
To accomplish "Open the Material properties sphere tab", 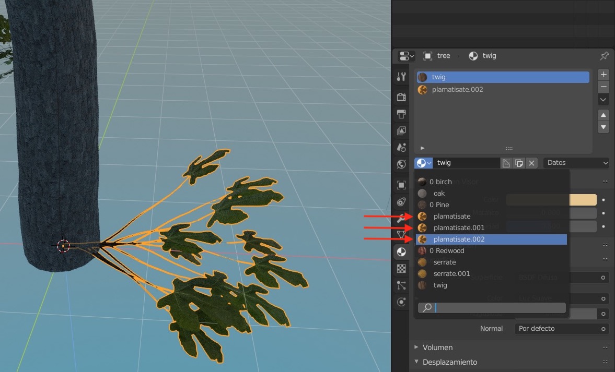I will pyautogui.click(x=401, y=252).
